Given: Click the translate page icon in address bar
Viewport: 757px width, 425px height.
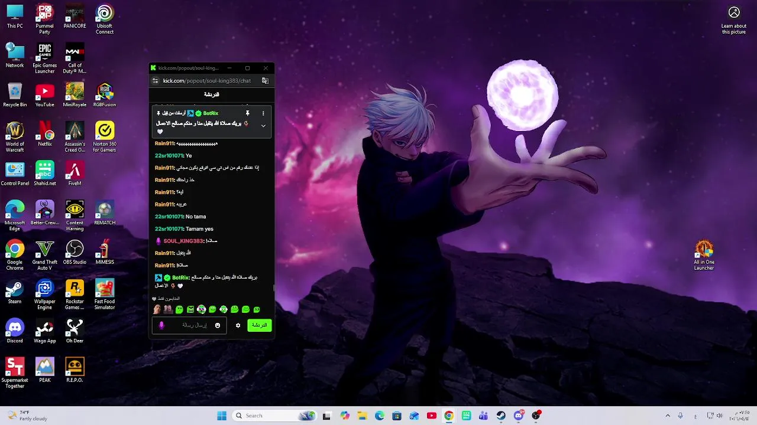Looking at the screenshot, I should pyautogui.click(x=265, y=81).
